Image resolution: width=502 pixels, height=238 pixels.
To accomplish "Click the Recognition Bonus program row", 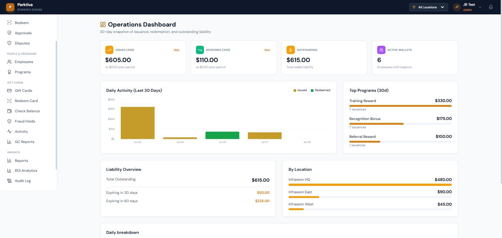I will point(401,123).
